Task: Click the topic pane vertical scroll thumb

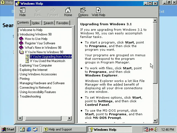Action: [155, 53]
